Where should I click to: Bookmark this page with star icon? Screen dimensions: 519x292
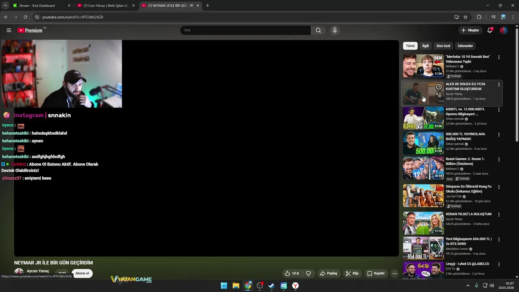tap(465, 17)
